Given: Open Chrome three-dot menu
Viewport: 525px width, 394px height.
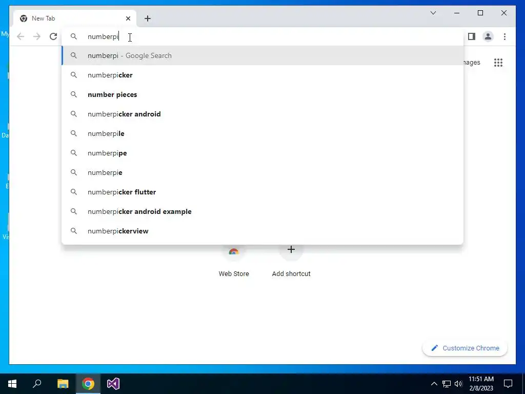Looking at the screenshot, I should click(x=504, y=36).
